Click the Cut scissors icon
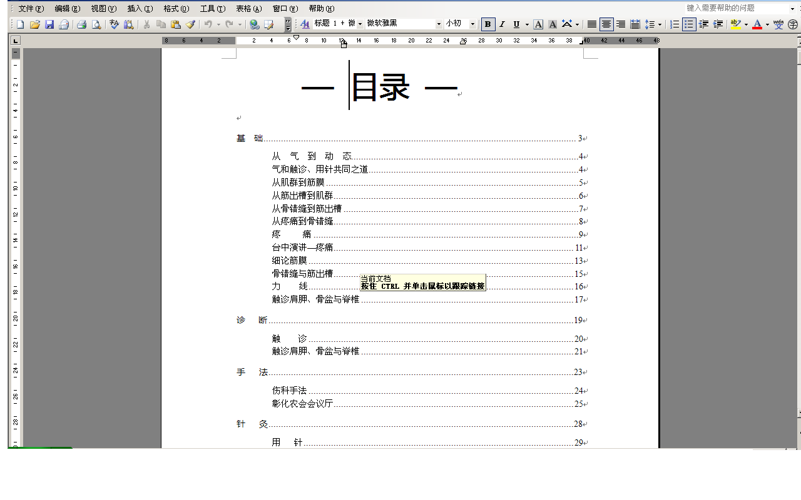Image resolution: width=801 pixels, height=500 pixels. [146, 24]
